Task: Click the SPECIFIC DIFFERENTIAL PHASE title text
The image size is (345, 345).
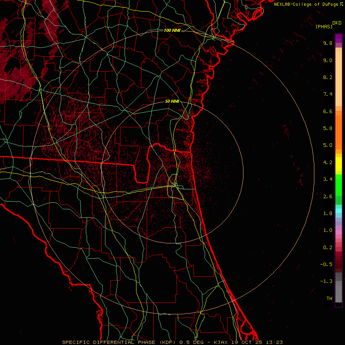Action: click(104, 342)
